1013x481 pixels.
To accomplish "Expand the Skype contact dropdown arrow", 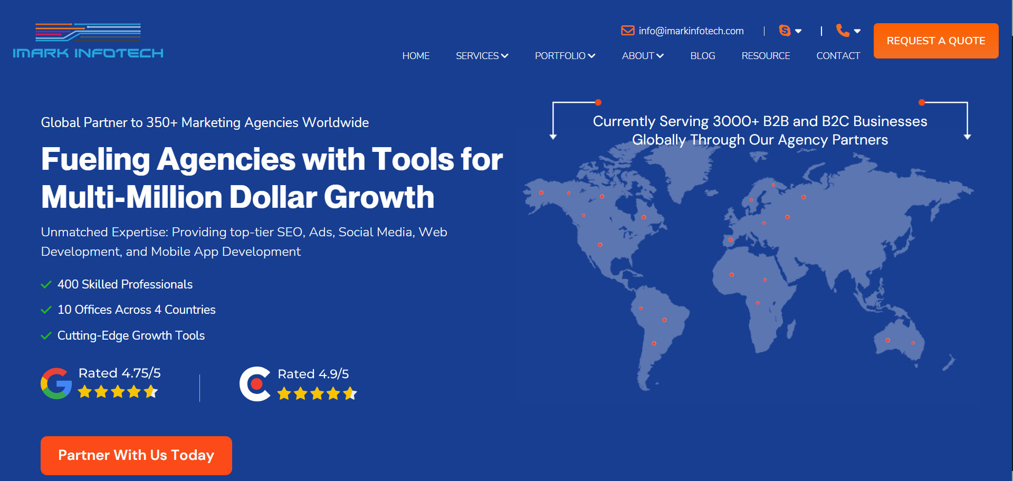I will click(798, 31).
